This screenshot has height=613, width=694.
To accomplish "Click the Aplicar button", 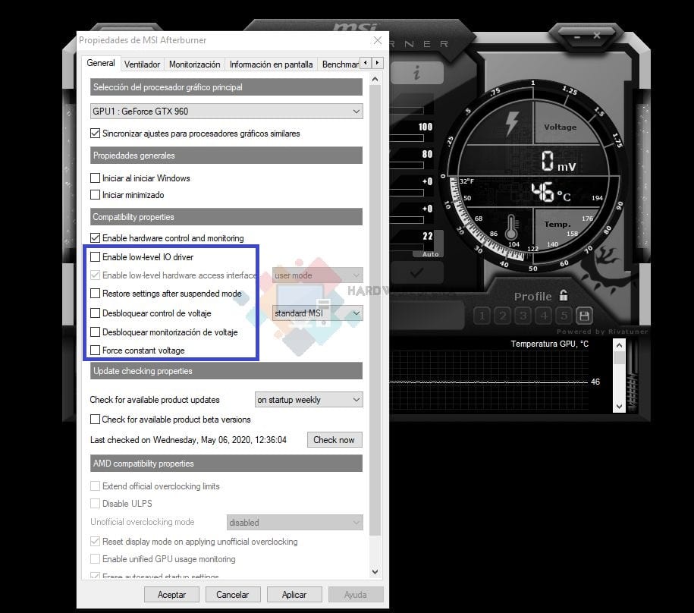I will pos(294,594).
